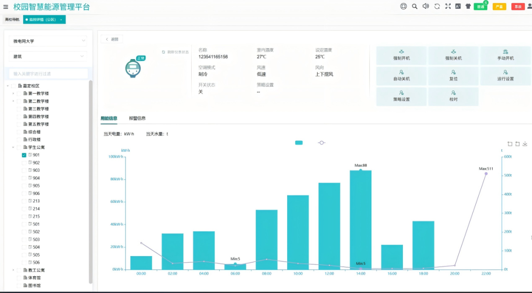Uncheck the room 901 checkbox
The image size is (532, 293).
[x=24, y=155]
